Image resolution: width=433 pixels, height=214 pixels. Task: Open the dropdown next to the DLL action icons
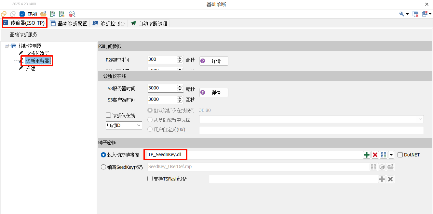[391, 155]
